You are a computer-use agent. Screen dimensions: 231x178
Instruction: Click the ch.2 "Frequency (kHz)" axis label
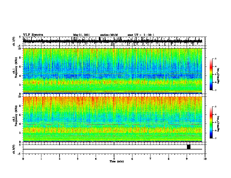coord(16,115)
